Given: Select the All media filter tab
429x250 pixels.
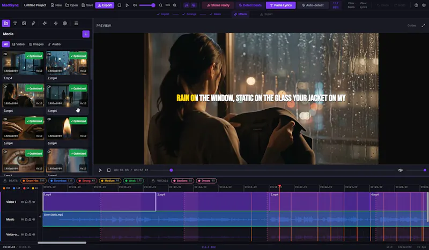Looking at the screenshot, I should (x=6, y=44).
